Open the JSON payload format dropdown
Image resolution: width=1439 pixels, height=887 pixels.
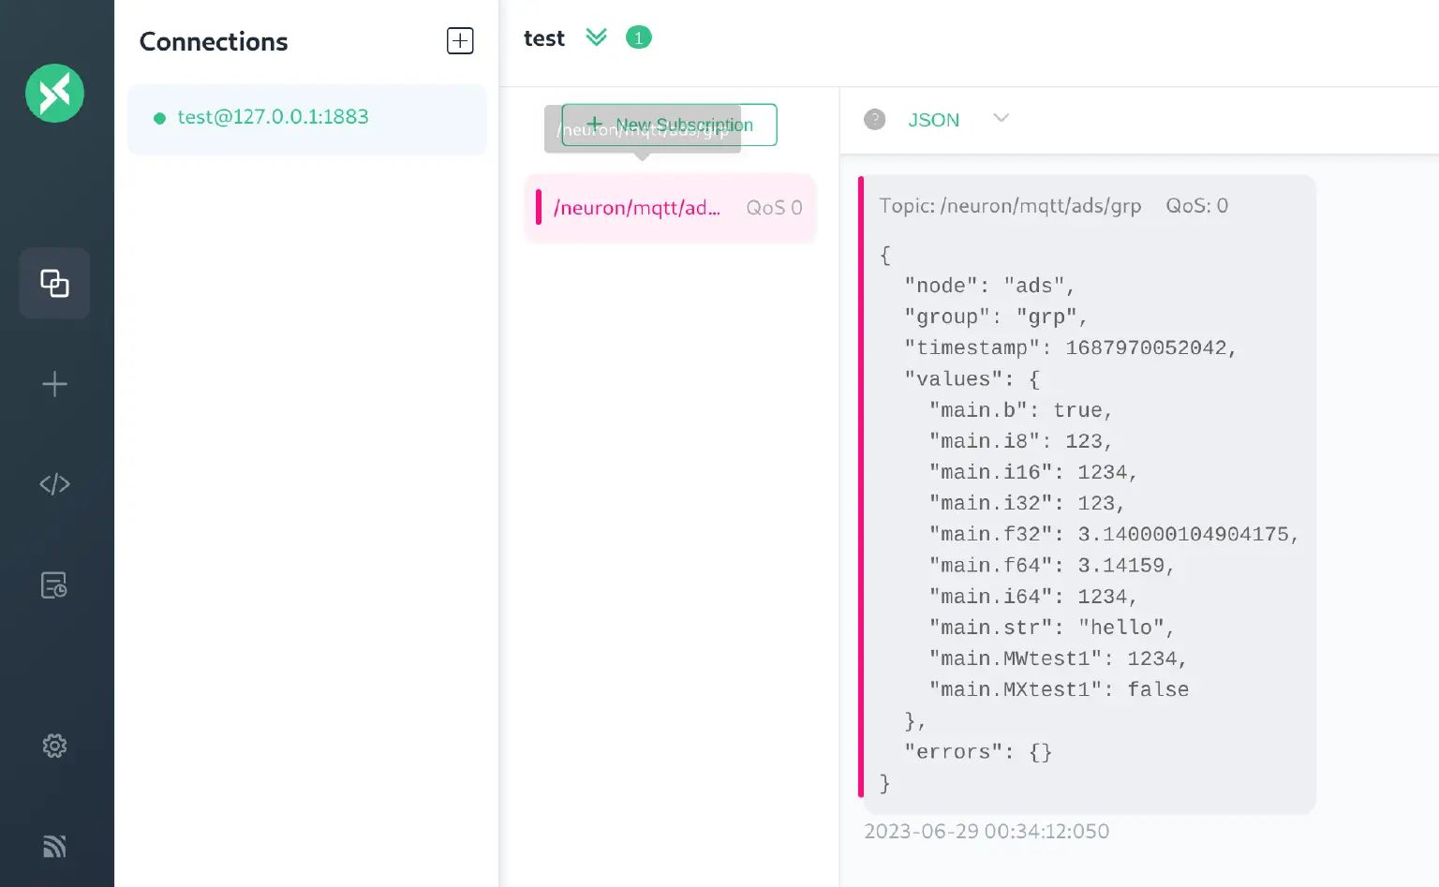(x=933, y=120)
